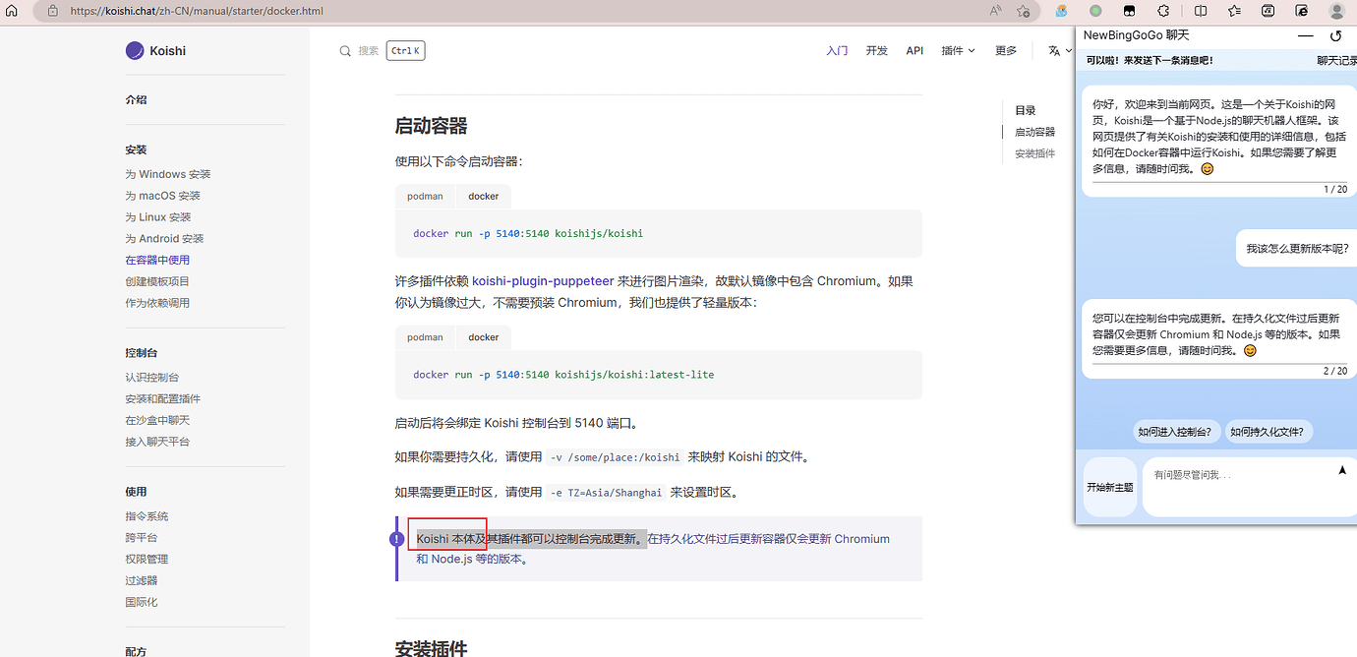This screenshot has width=1357, height=657.
Task: Open the language translation icon menu
Action: 1055,50
